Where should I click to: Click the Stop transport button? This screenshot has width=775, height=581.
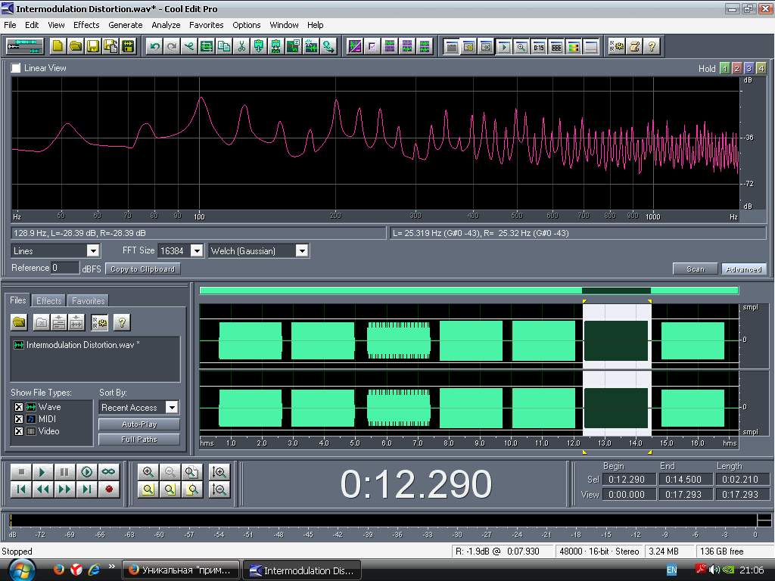pos(21,472)
